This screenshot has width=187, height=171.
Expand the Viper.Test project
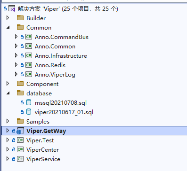tap(8, 140)
